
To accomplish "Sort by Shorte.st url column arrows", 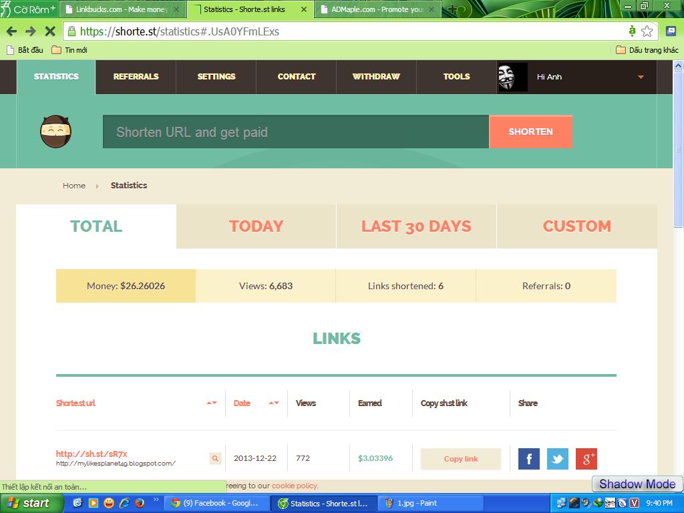I will click(x=212, y=403).
